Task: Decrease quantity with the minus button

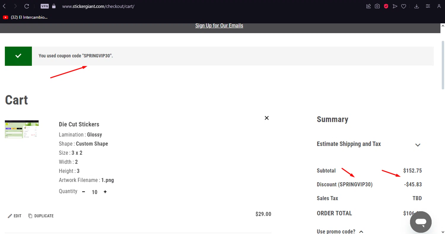Action: pos(84,192)
